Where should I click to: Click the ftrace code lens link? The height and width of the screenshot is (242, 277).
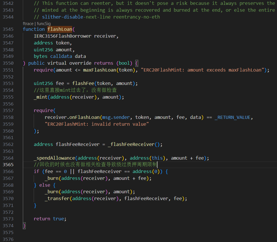pyautogui.click(x=28, y=24)
